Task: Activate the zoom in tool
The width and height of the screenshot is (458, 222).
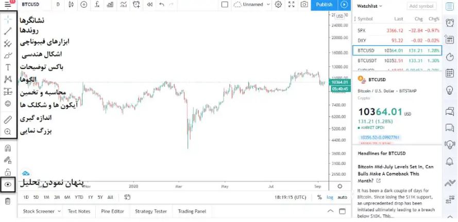Action: click(x=8, y=132)
